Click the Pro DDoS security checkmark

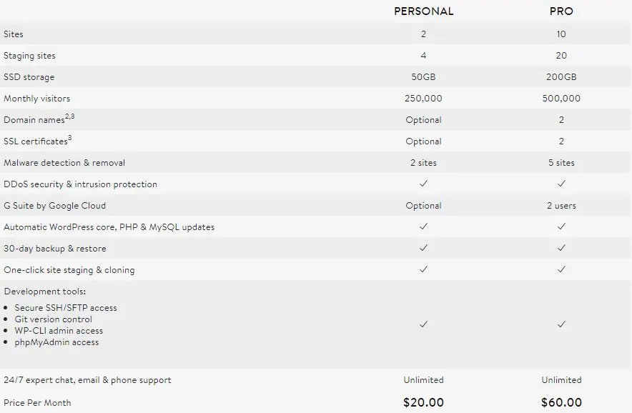click(561, 184)
